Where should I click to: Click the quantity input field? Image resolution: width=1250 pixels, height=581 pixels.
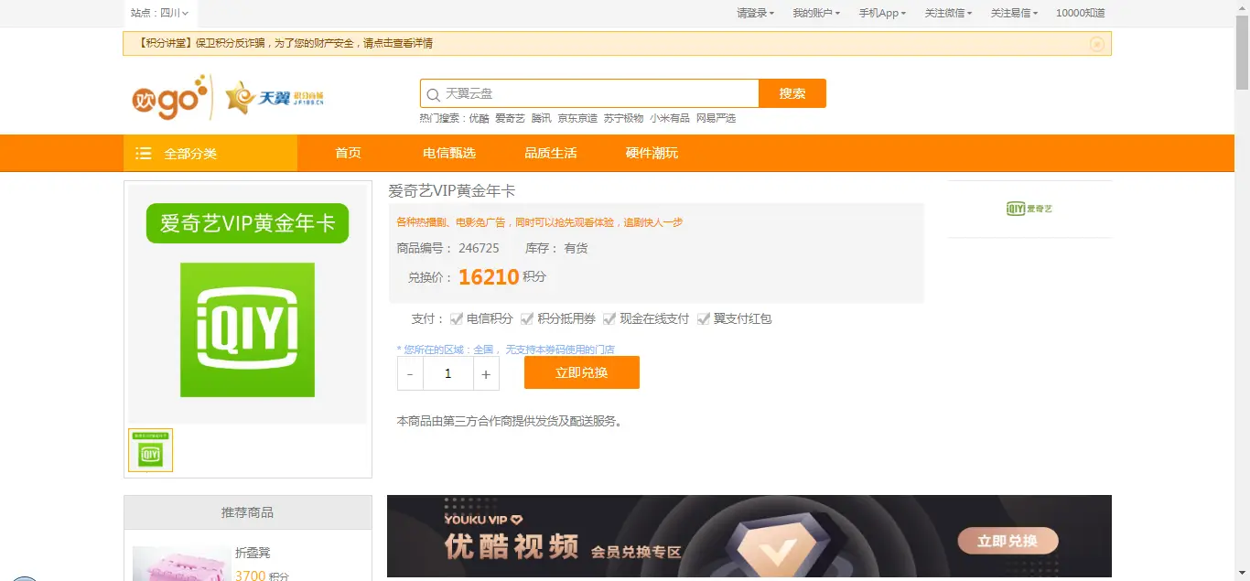coord(448,374)
